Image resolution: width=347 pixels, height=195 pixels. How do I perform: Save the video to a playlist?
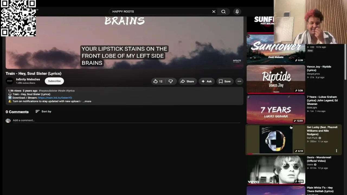225,81
